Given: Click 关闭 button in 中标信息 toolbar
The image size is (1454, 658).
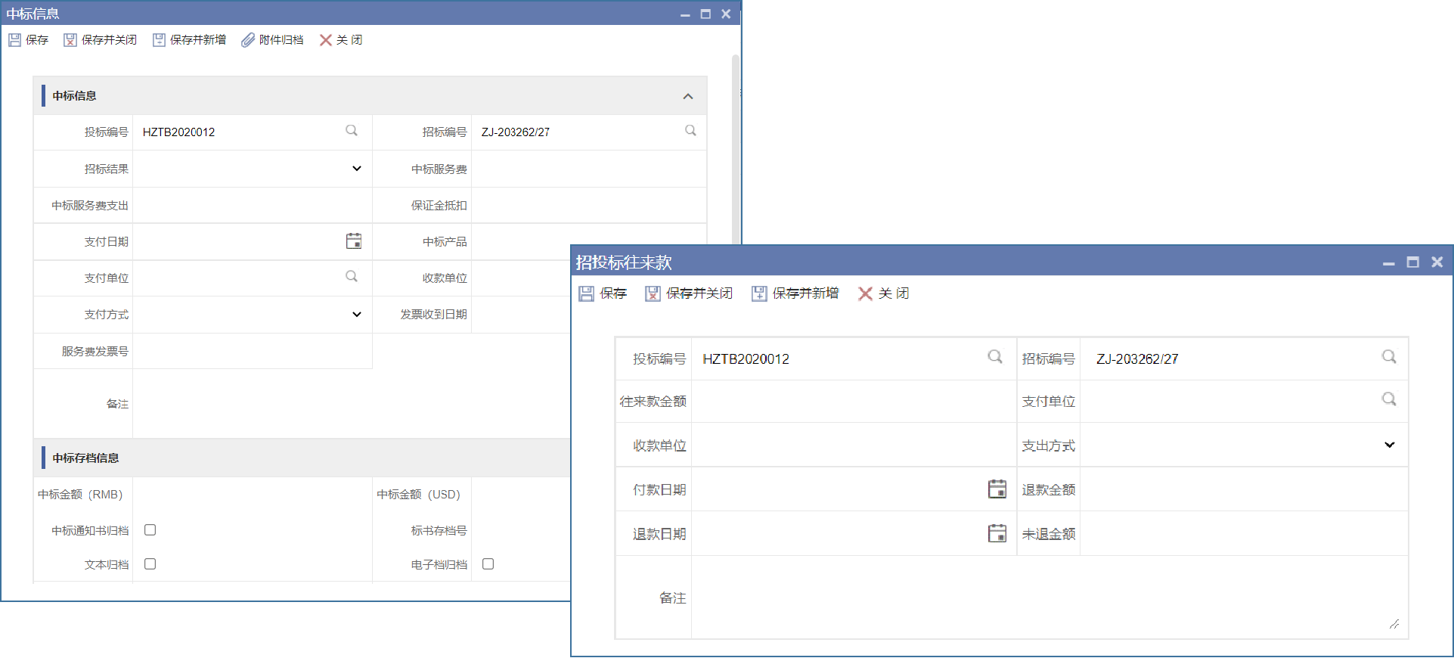Looking at the screenshot, I should (x=341, y=40).
